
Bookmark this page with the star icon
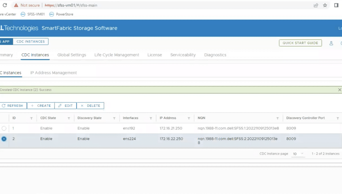coord(325,5)
